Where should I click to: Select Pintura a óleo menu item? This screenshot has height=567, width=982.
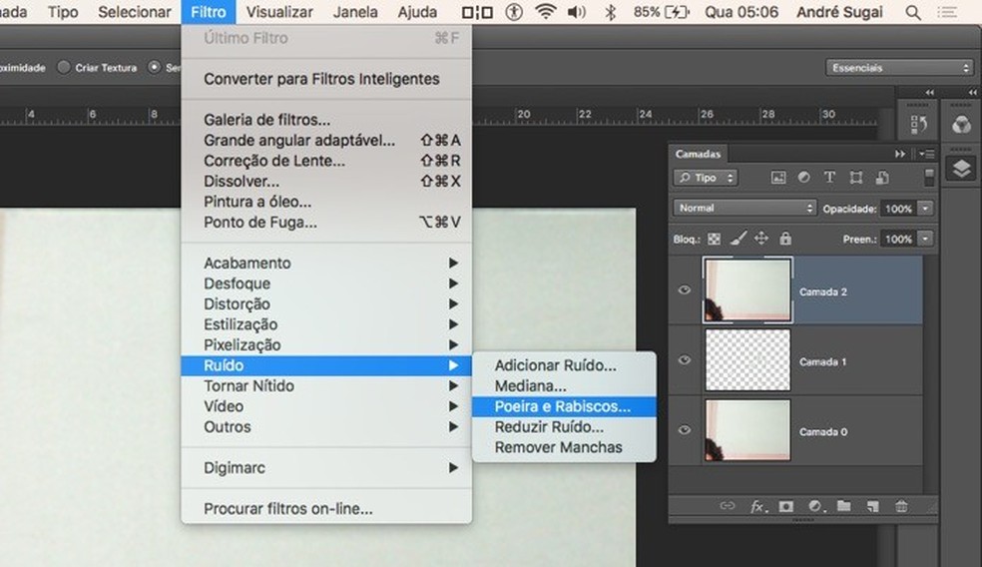click(x=325, y=202)
